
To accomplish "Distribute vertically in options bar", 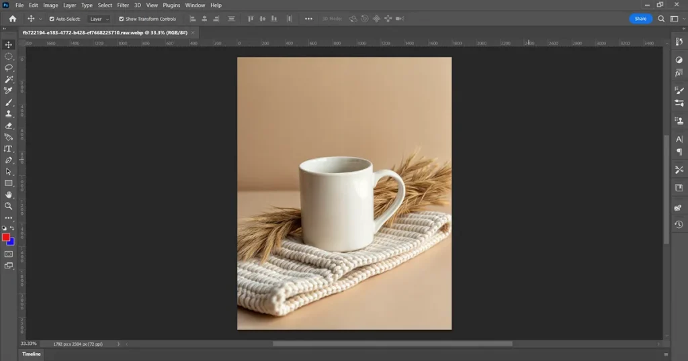I will tap(231, 19).
